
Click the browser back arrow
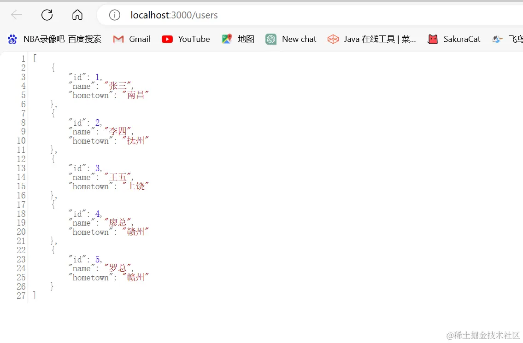(16, 15)
